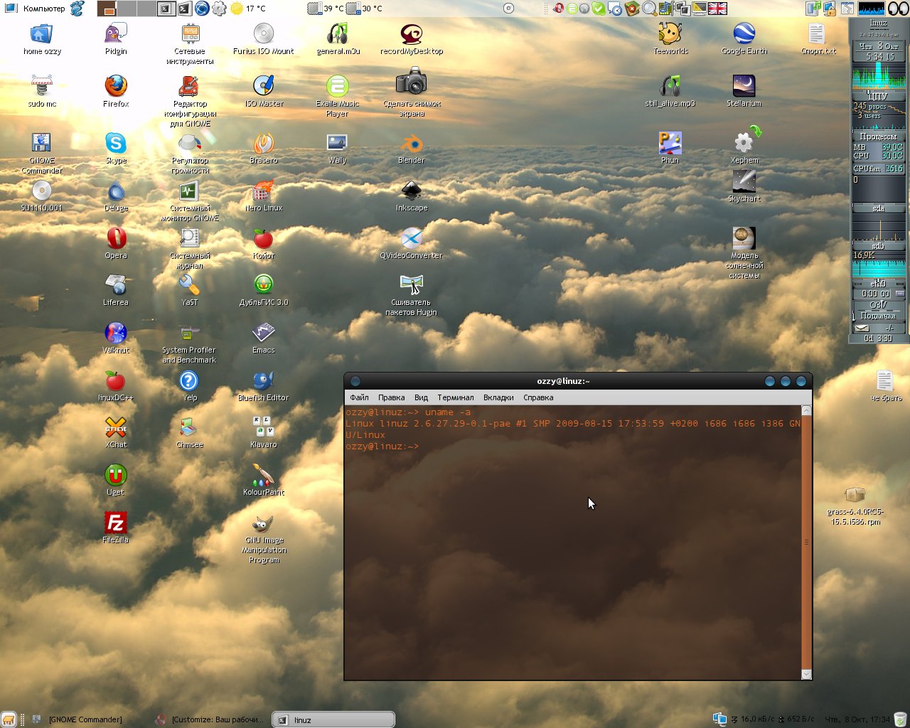Image resolution: width=910 pixels, height=728 pixels.
Task: Open the Blender desktop icon
Action: click(x=411, y=145)
